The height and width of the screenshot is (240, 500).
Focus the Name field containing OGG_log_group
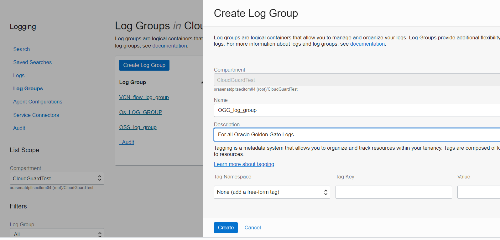[x=357, y=110]
